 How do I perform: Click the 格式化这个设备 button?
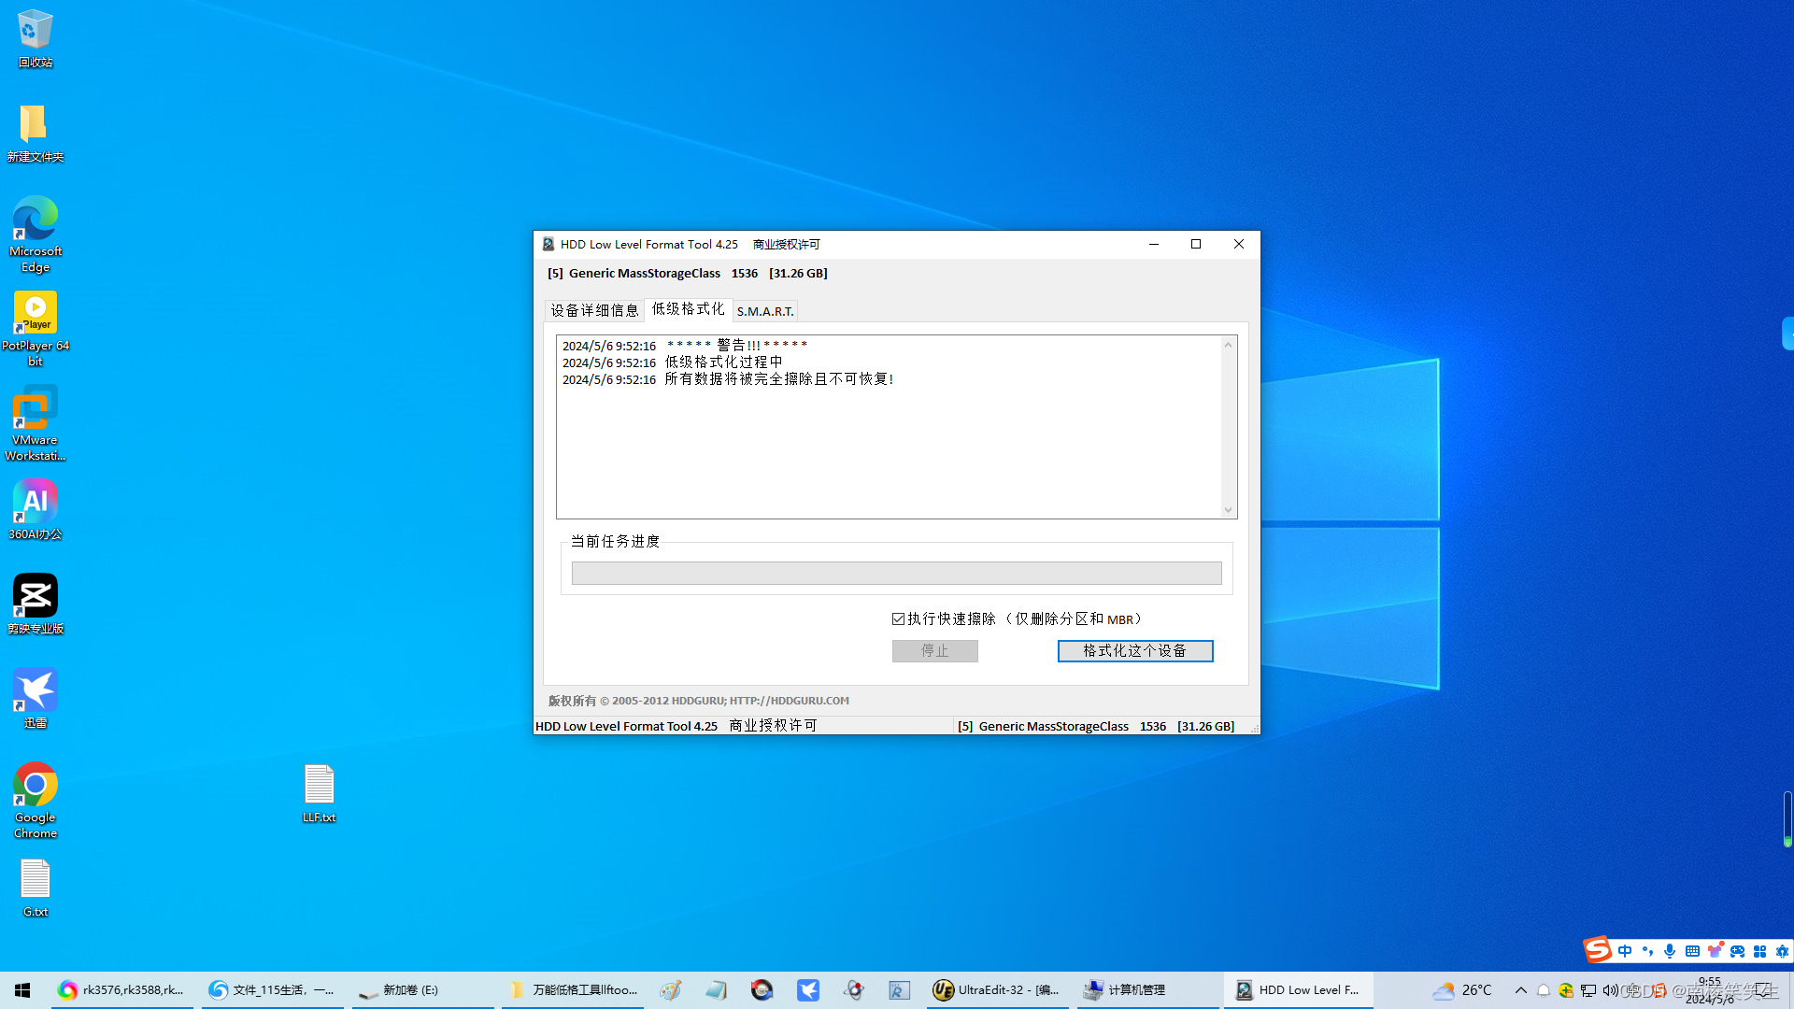click(1134, 651)
